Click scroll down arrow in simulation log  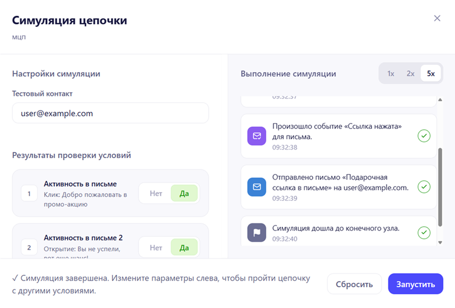click(440, 243)
